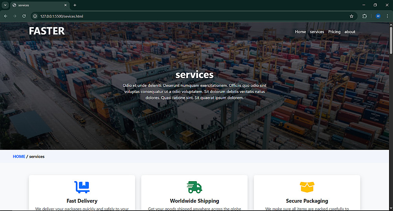Open the browser extensions puzzle icon

coord(364,16)
